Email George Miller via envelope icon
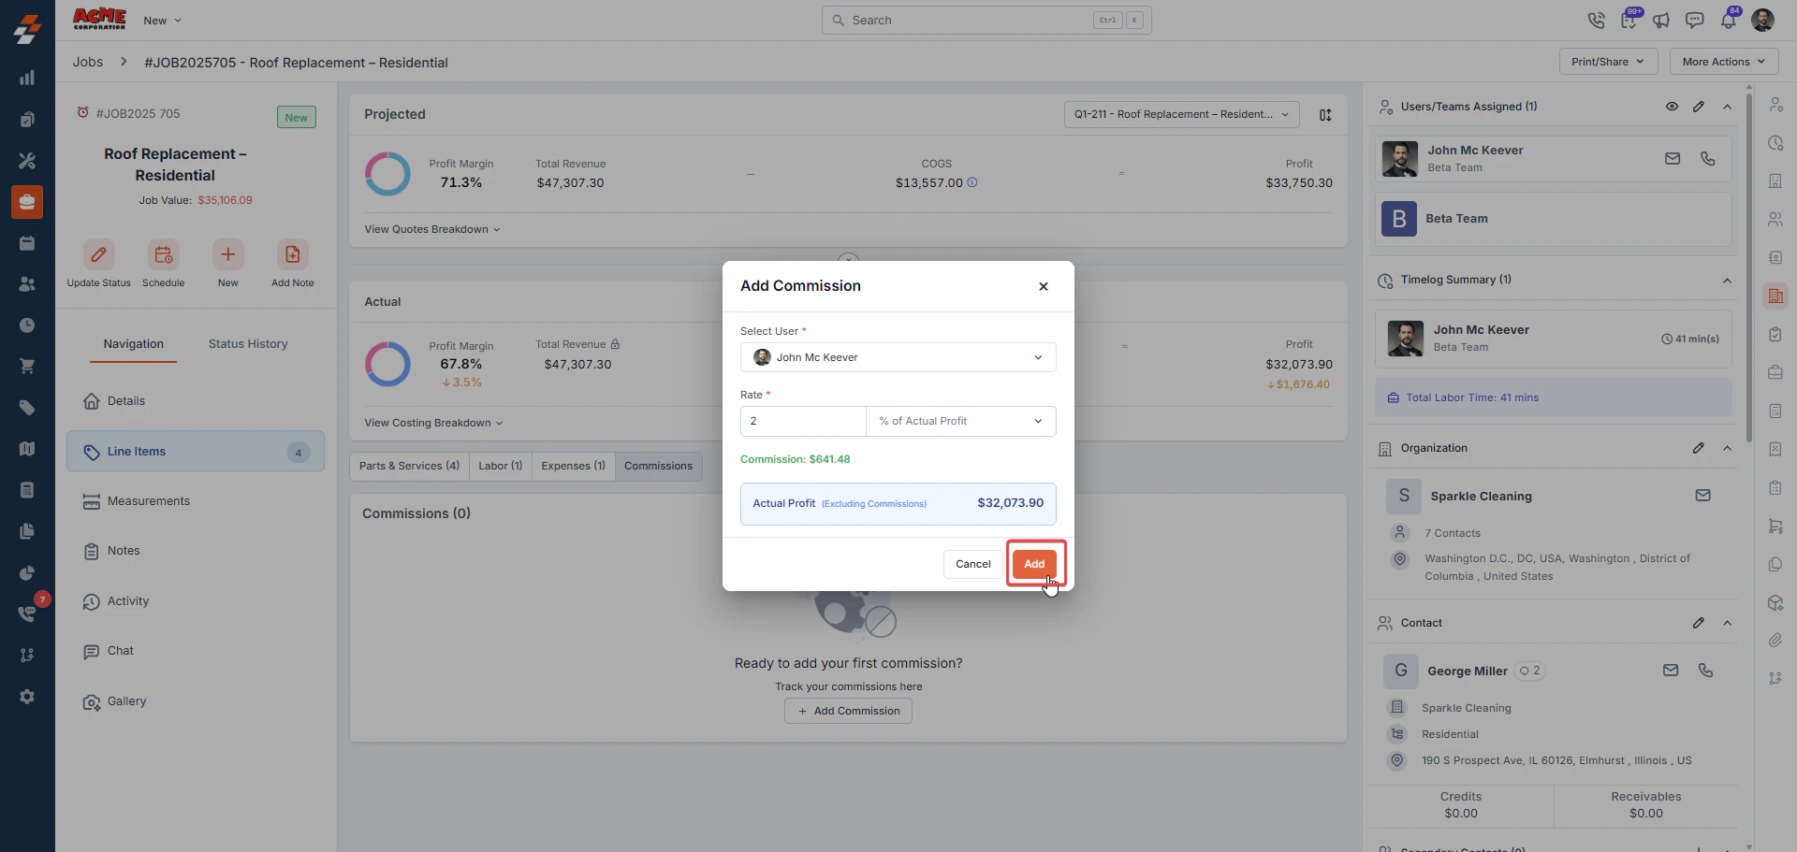The image size is (1797, 852). pyautogui.click(x=1671, y=671)
